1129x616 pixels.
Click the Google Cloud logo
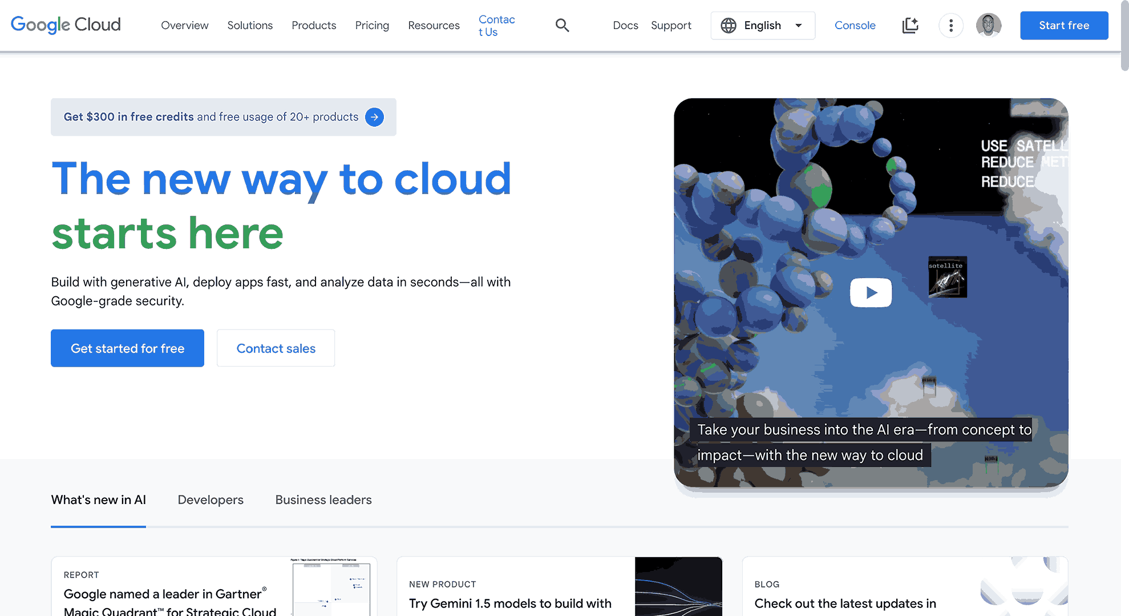(65, 25)
